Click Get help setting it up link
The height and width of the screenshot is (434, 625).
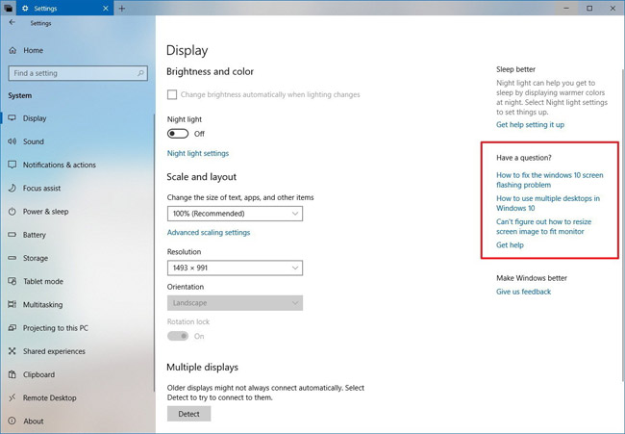click(530, 124)
